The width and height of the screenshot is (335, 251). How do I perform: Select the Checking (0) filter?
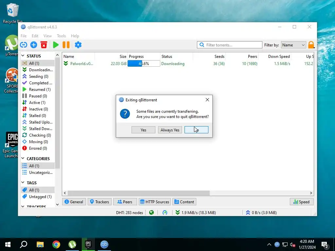pyautogui.click(x=38, y=135)
